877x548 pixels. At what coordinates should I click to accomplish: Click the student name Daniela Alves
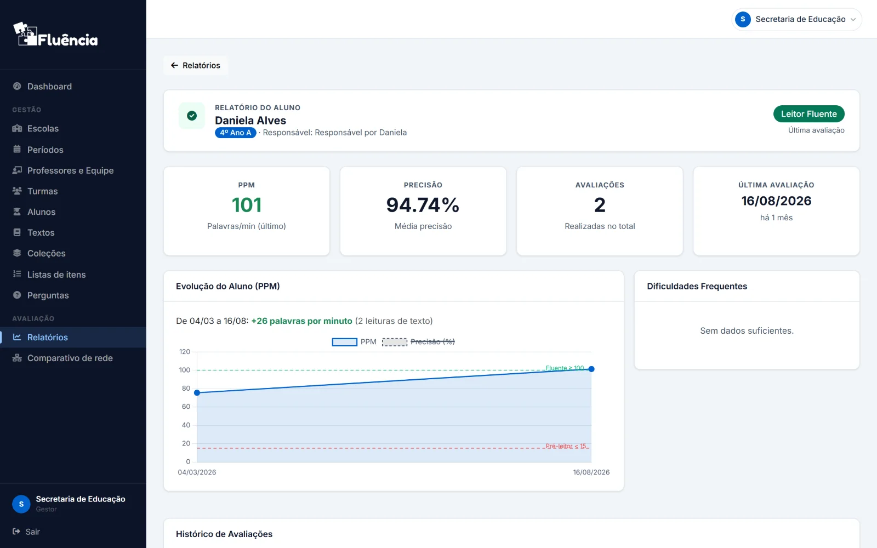click(250, 121)
